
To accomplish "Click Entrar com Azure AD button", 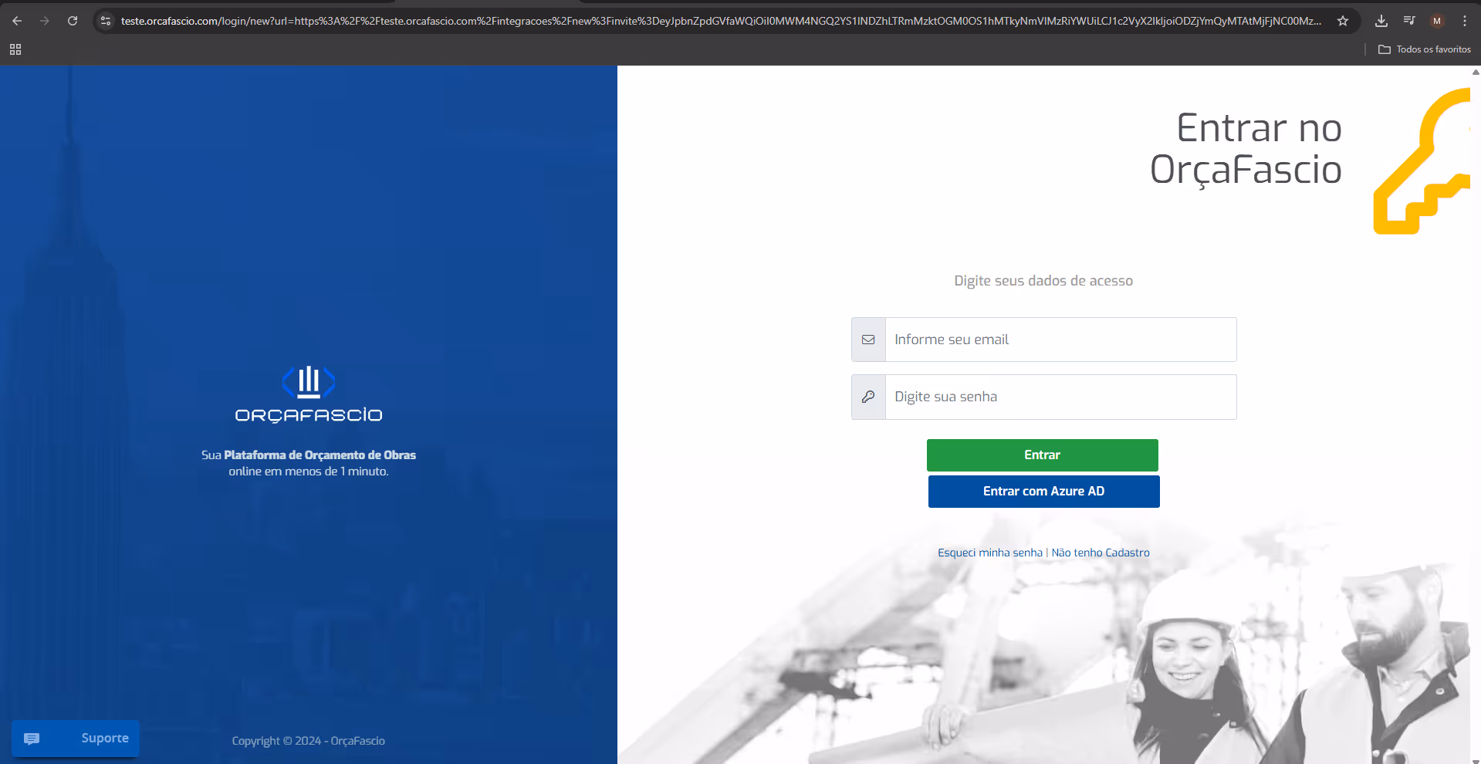I will point(1043,492).
